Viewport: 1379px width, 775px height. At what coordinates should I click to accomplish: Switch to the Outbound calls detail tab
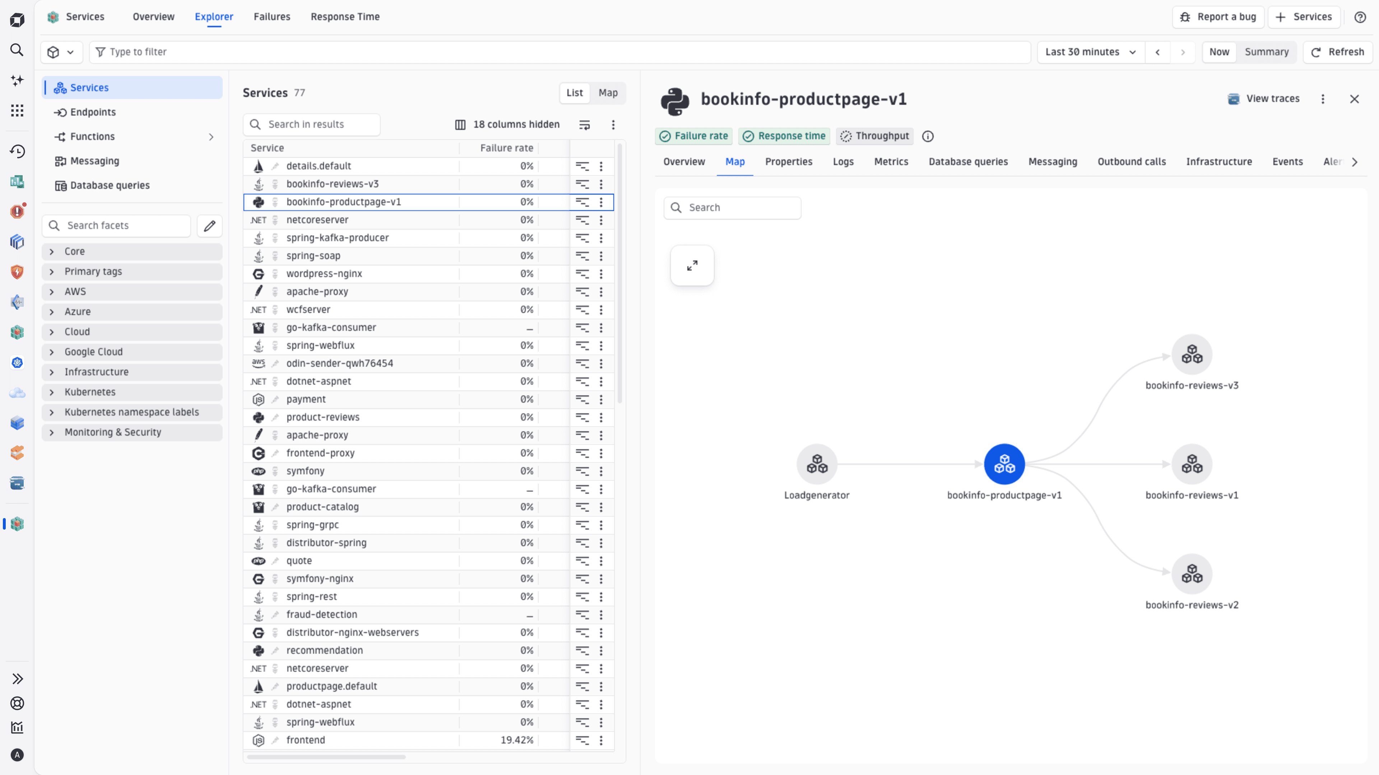pos(1131,162)
